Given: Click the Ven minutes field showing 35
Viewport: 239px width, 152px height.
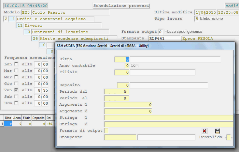Looking at the screenshot, I should click(45, 90).
